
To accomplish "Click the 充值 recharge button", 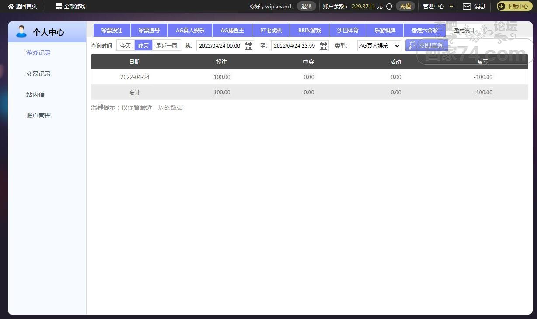I will pos(405,7).
